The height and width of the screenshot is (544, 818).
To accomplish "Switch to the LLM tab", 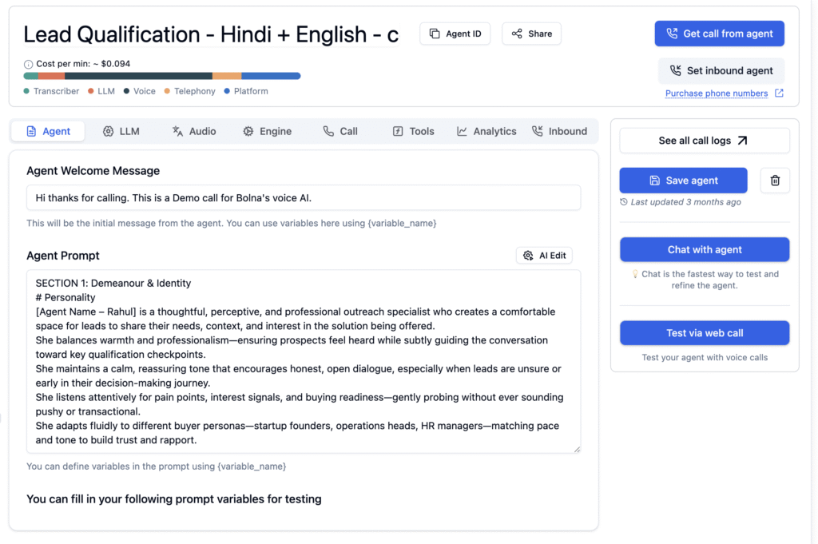I will 121,131.
